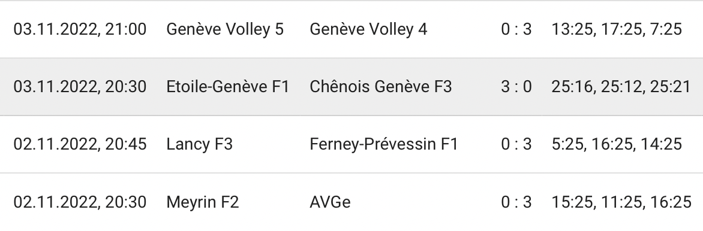Select the Lancy F3 0 : 3 result
703x231 pixels.
pos(516,144)
